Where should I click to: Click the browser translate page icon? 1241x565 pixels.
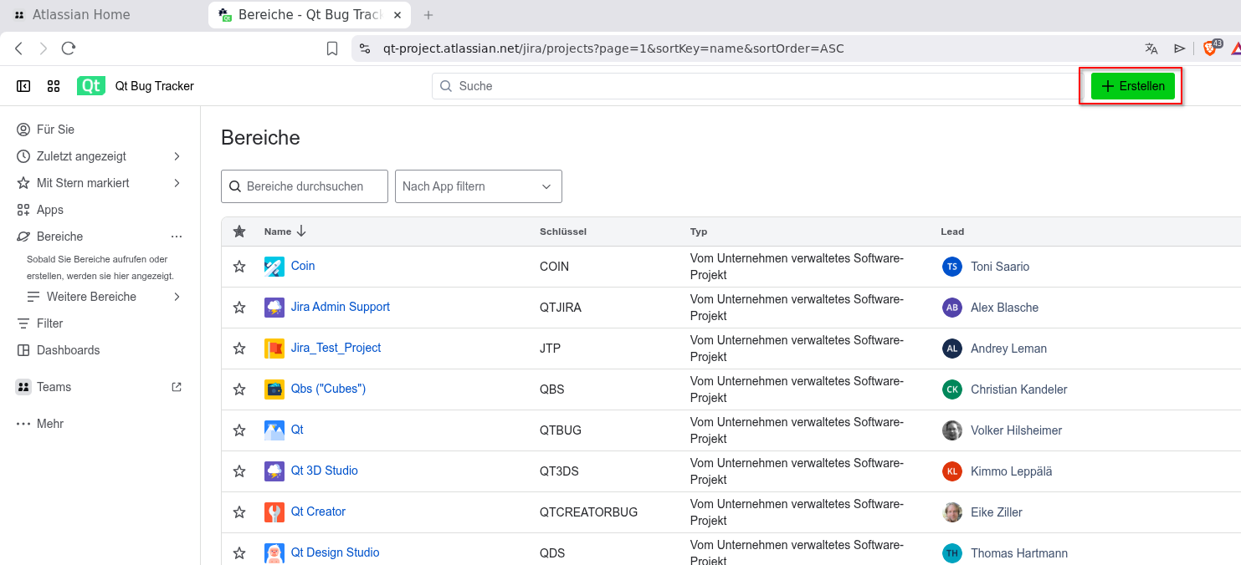click(x=1151, y=48)
